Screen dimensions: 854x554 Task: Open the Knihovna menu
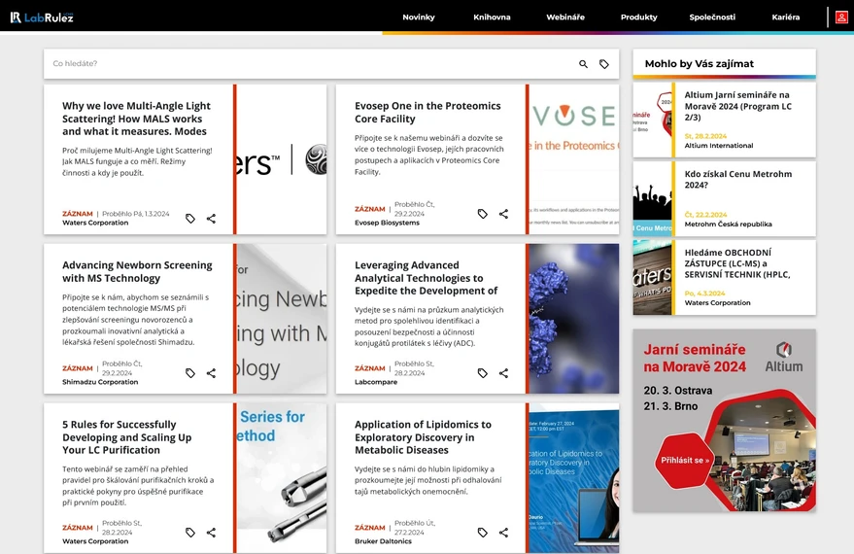pos(492,17)
